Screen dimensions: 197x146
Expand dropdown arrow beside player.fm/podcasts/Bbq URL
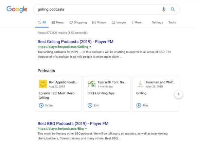(86, 129)
